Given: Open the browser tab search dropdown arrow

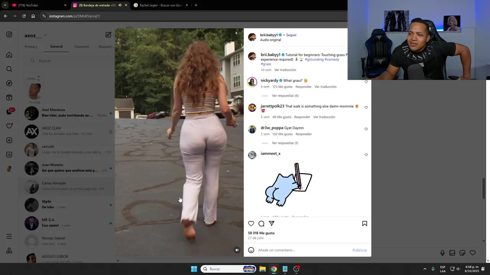Looking at the screenshot, I should (x=5, y=5).
